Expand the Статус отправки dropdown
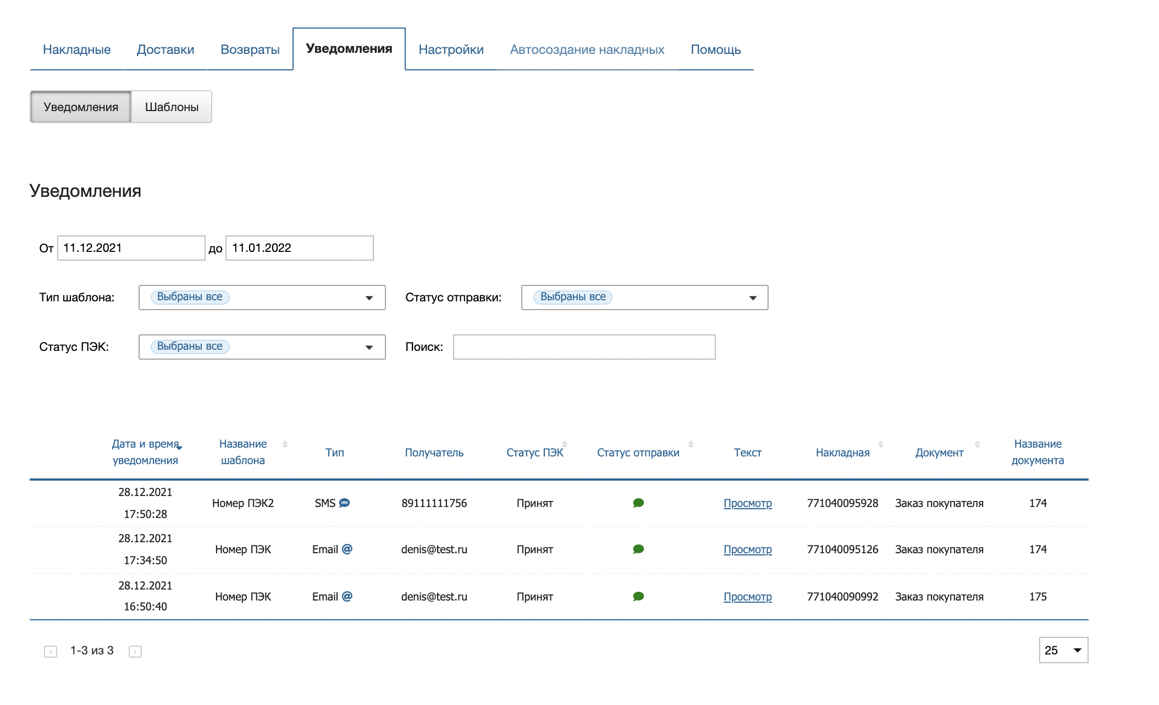This screenshot has height=705, width=1159. click(644, 298)
